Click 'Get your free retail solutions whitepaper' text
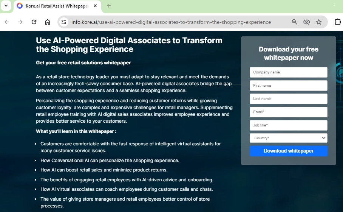This screenshot has width=343, height=212. click(x=83, y=63)
